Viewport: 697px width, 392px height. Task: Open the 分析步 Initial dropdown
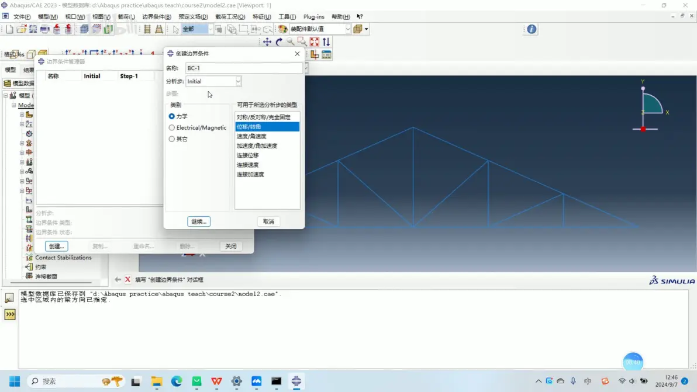click(x=213, y=81)
